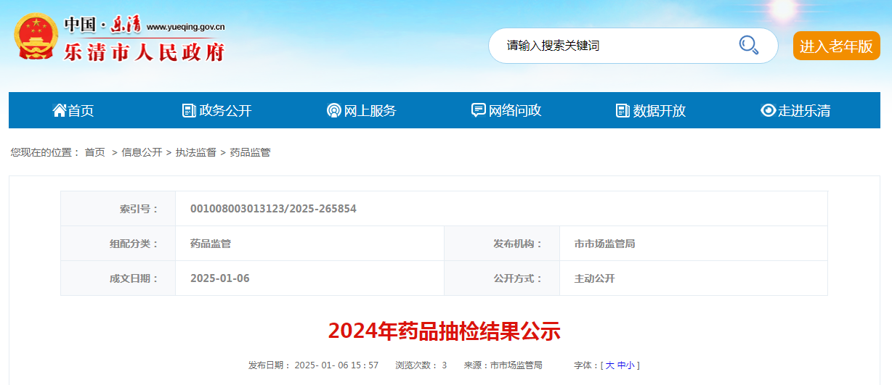Screen dimensions: 892x385
Task: Click the document icon beside 政务公开
Action: click(189, 110)
